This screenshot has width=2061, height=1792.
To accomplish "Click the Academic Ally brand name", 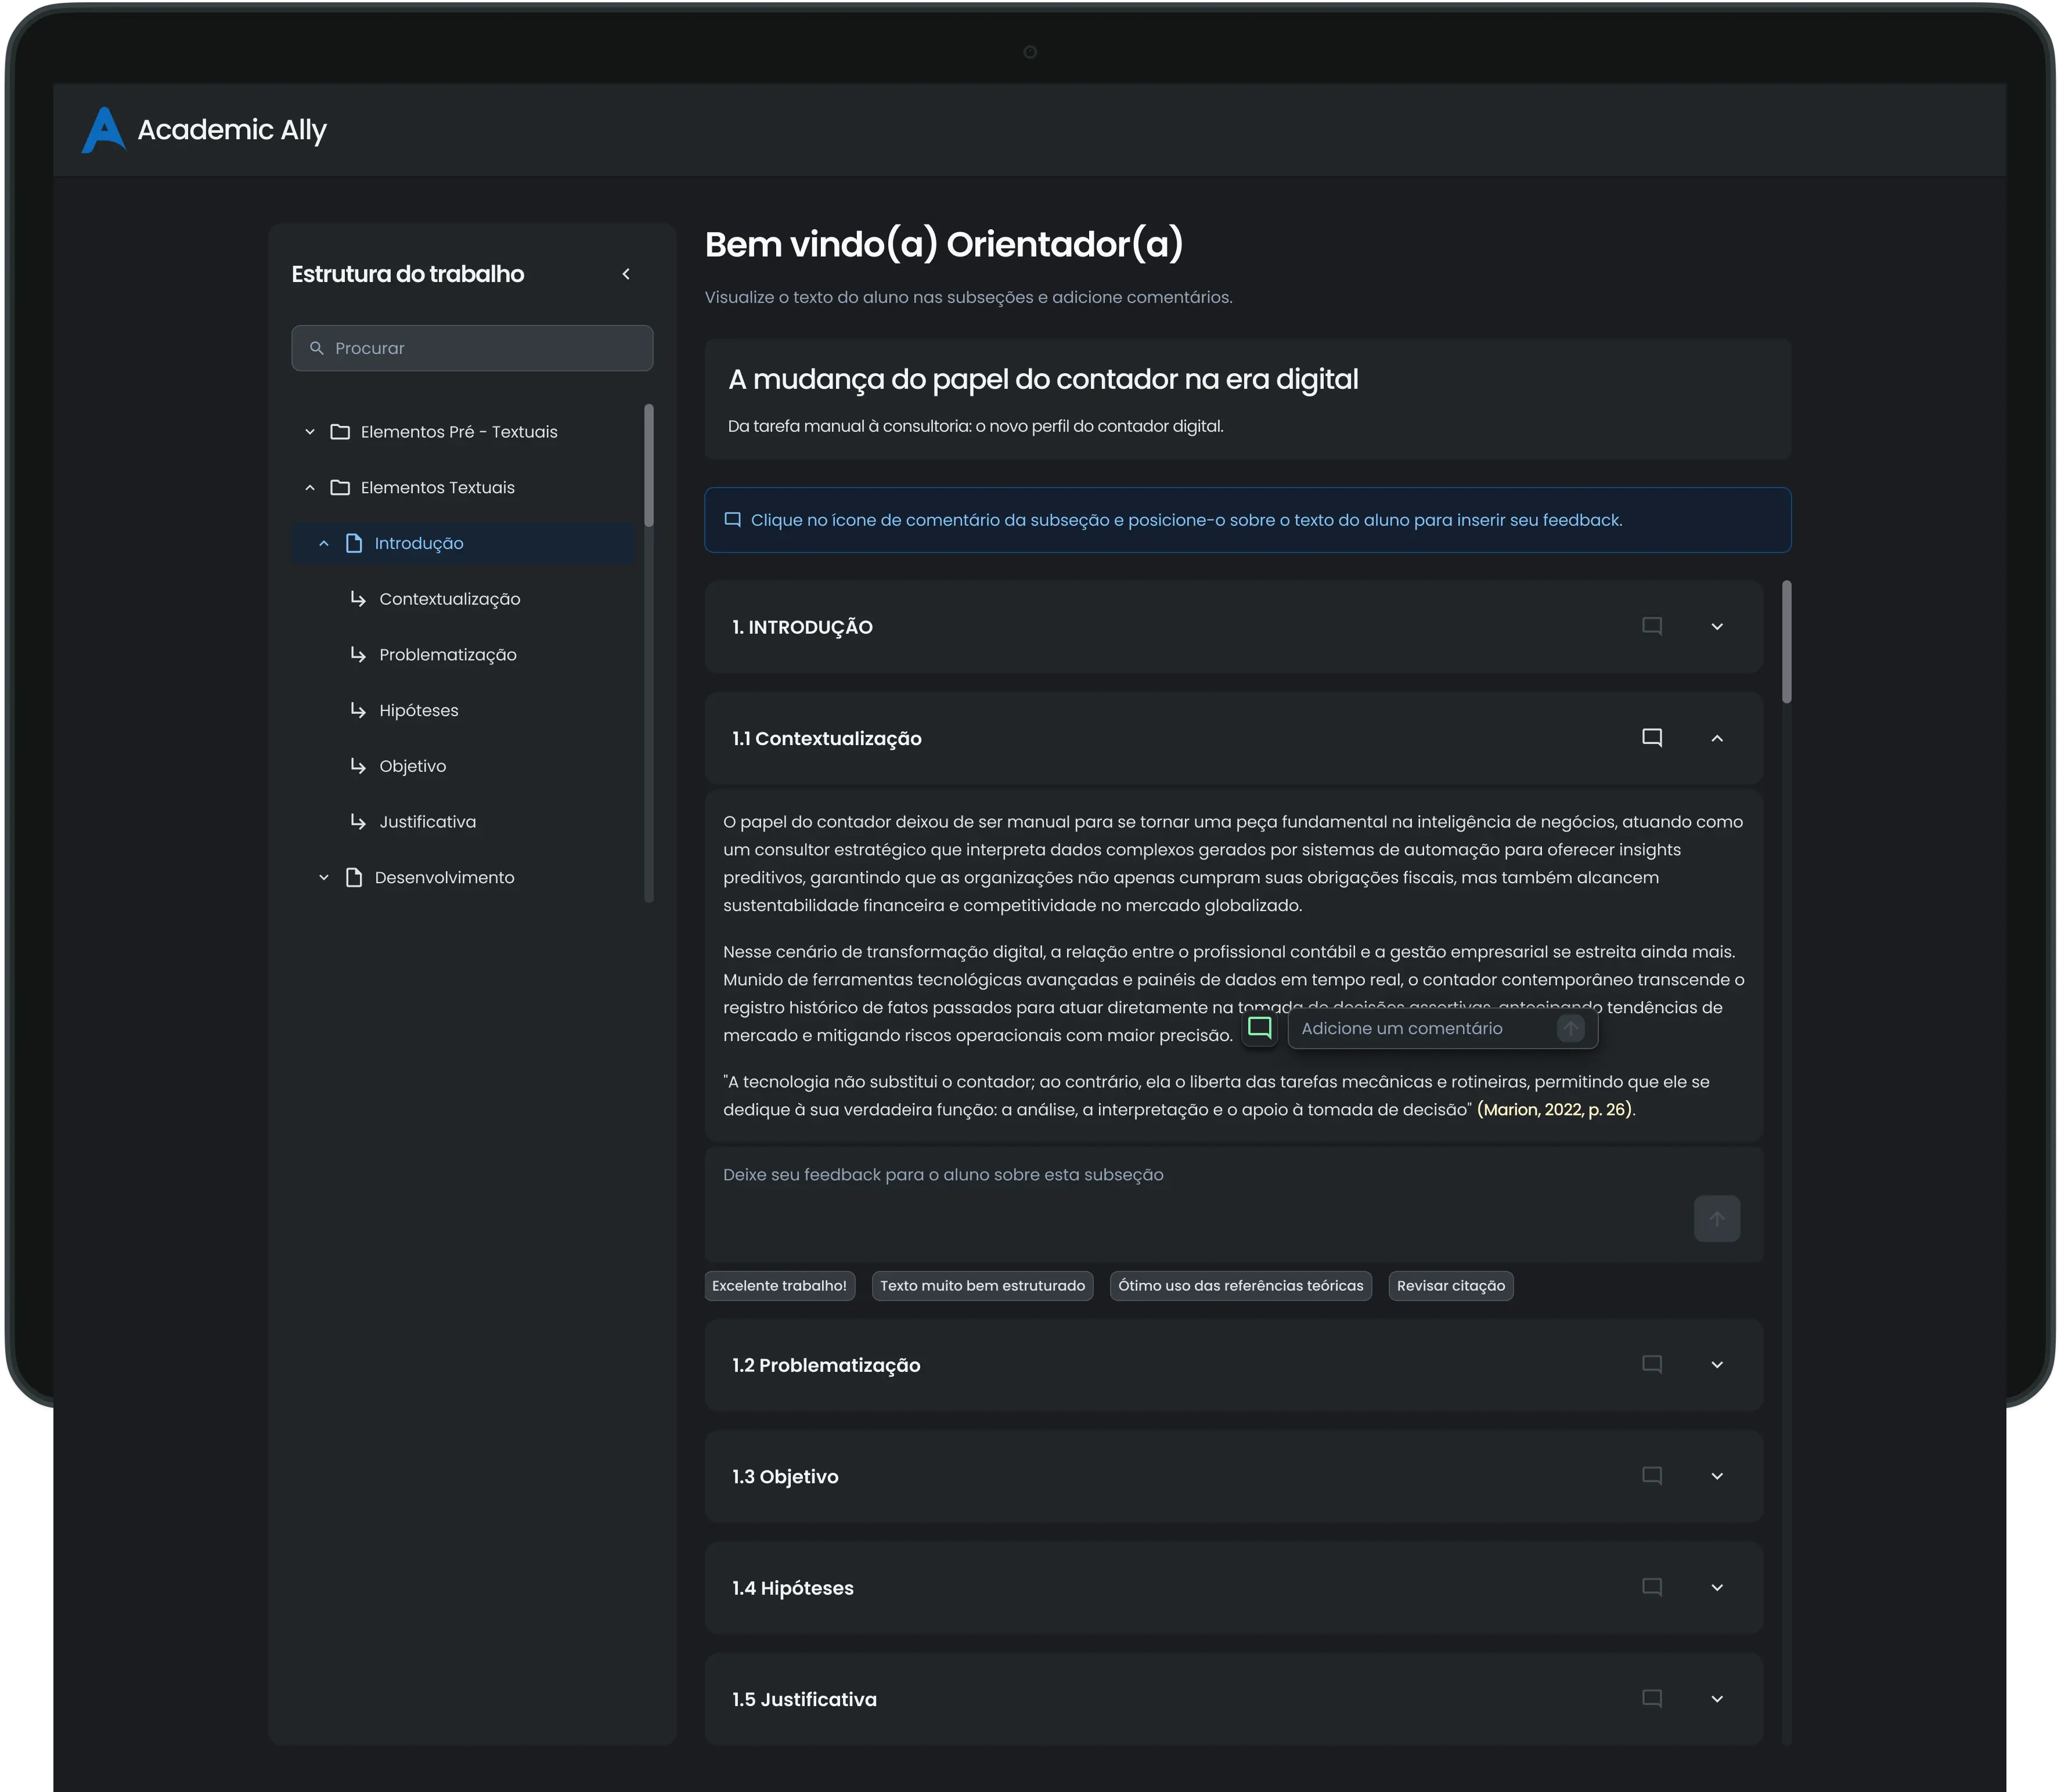I will tap(232, 130).
